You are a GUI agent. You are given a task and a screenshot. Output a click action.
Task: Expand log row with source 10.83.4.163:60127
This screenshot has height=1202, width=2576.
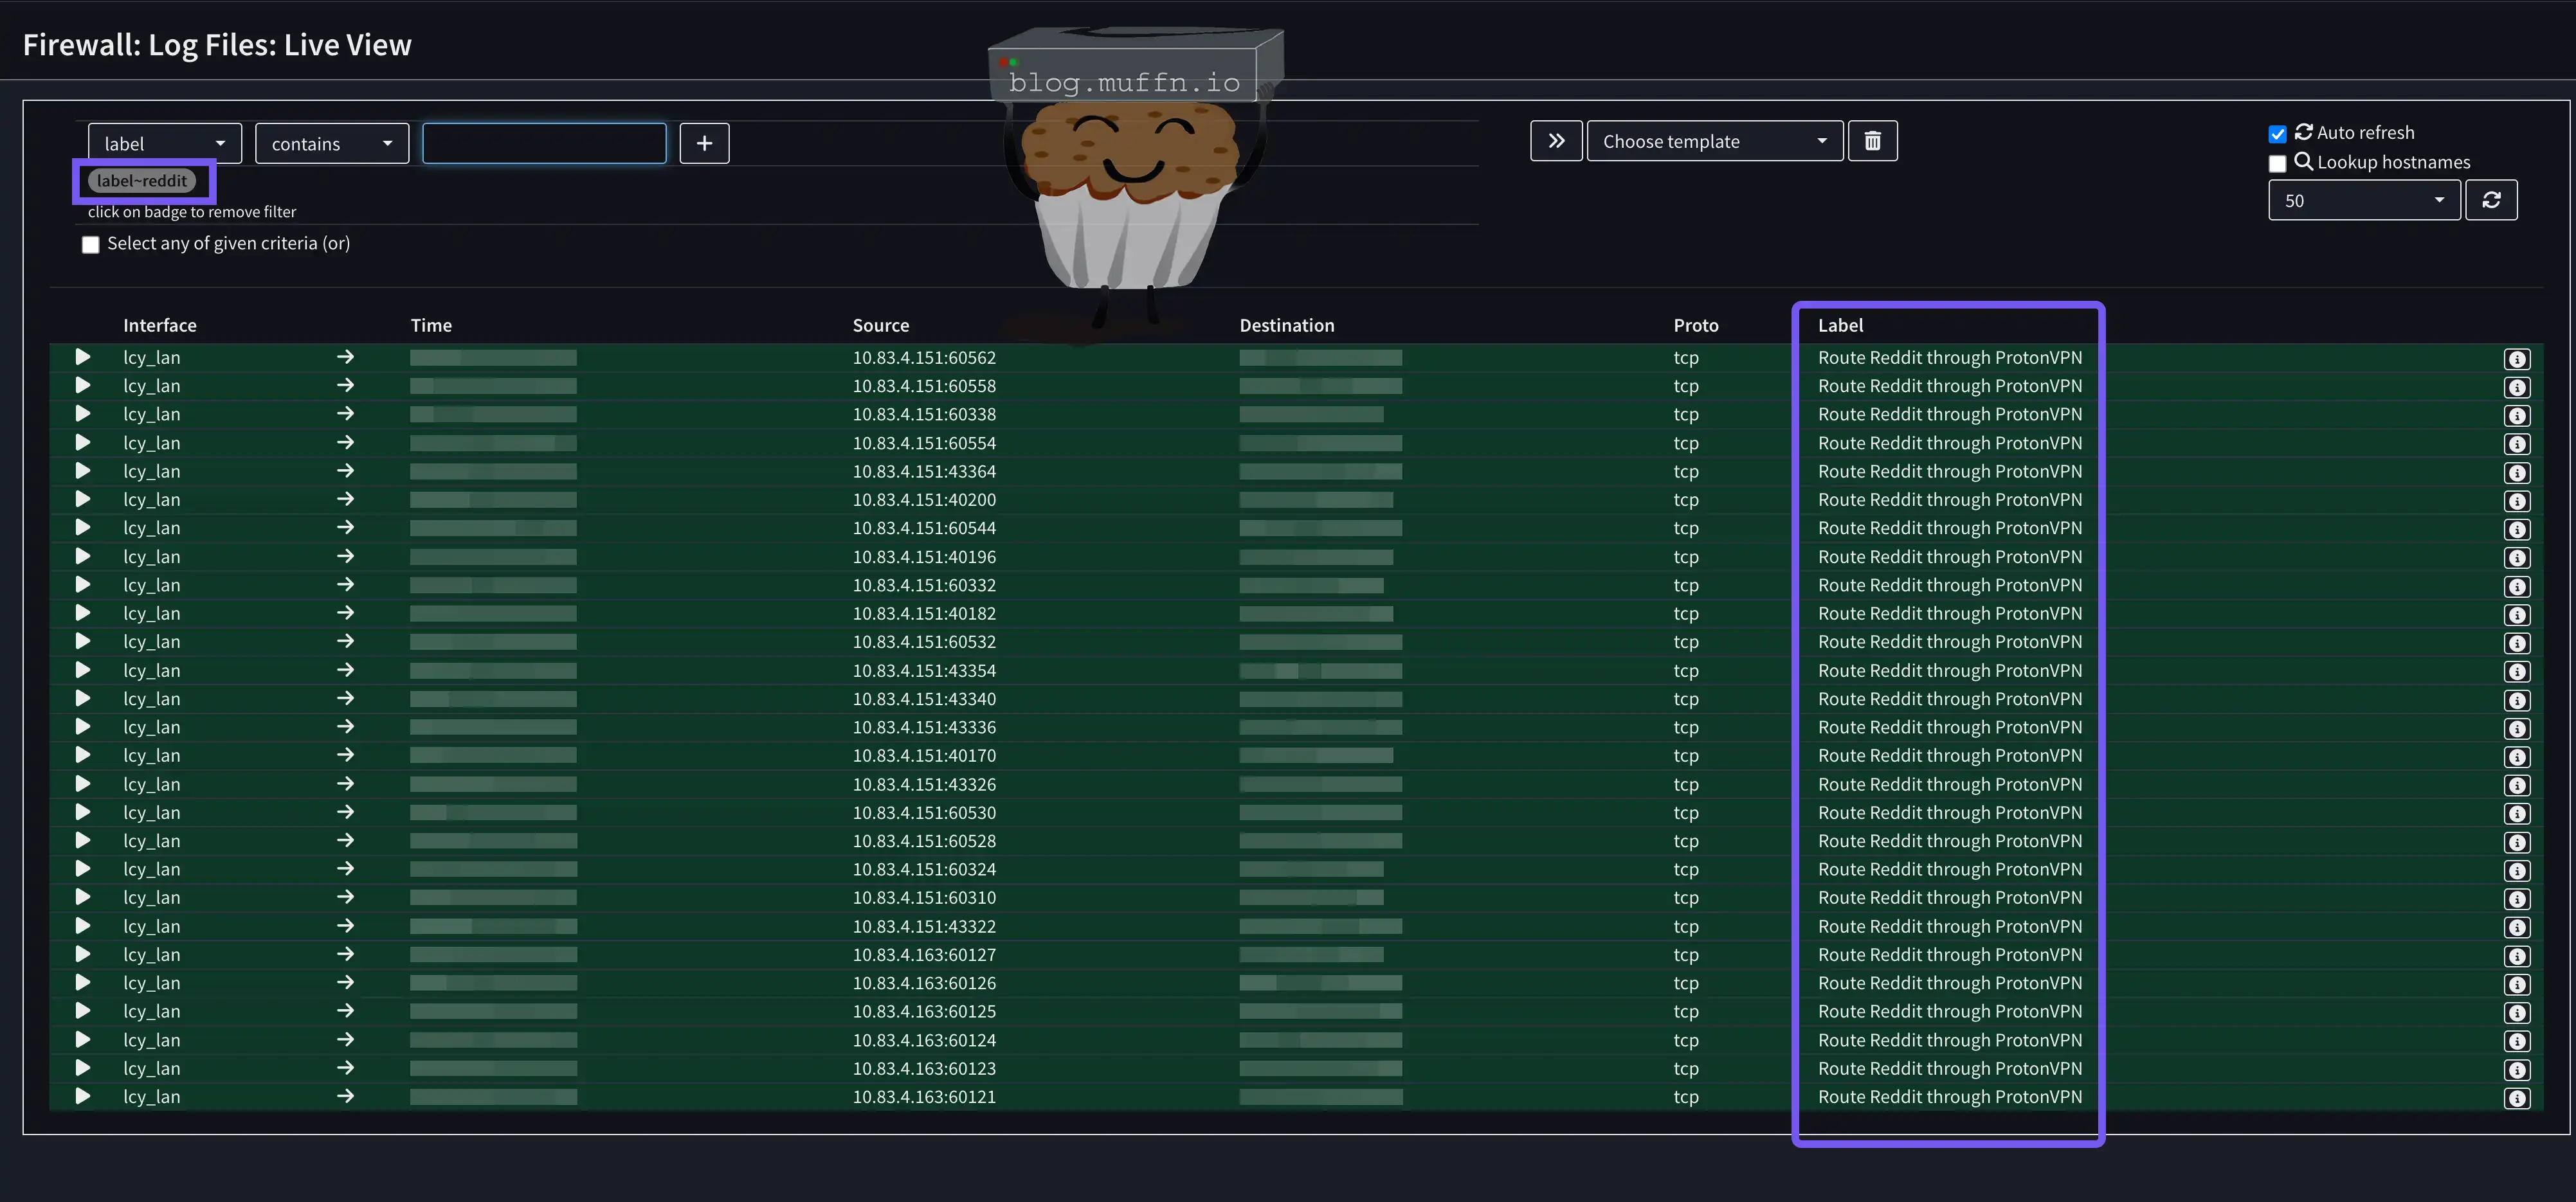(x=83, y=955)
